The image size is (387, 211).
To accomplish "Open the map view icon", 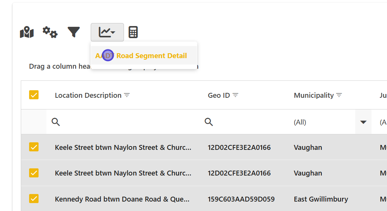I will (x=27, y=32).
